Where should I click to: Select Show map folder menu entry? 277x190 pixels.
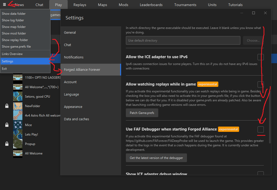pos(25,27)
